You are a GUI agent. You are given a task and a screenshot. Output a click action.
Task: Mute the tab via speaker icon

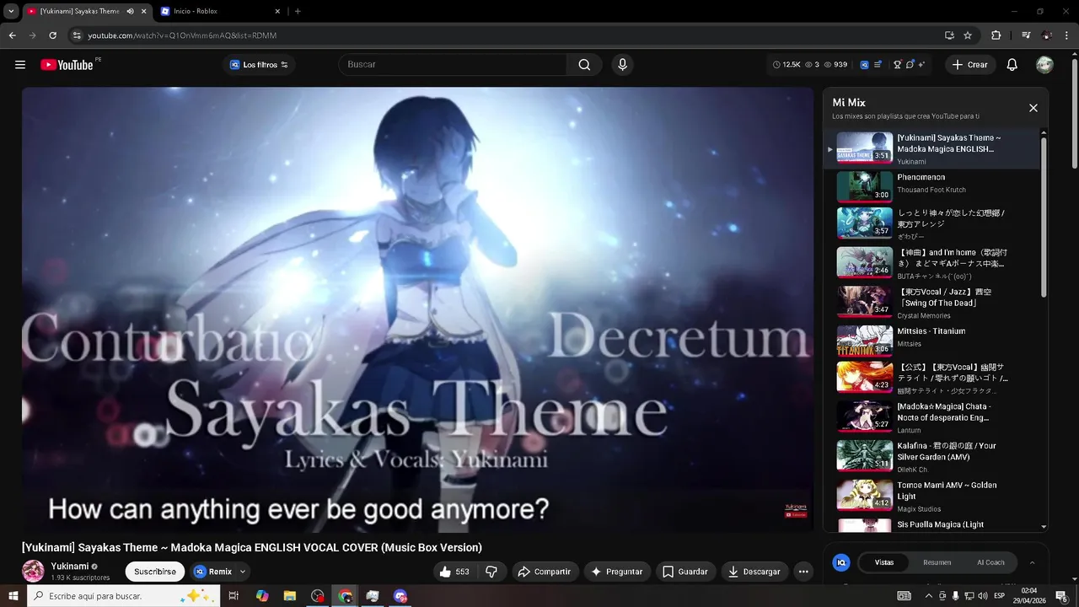click(130, 11)
